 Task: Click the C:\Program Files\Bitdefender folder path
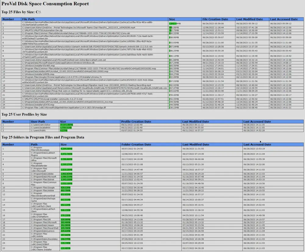coord(39,165)
